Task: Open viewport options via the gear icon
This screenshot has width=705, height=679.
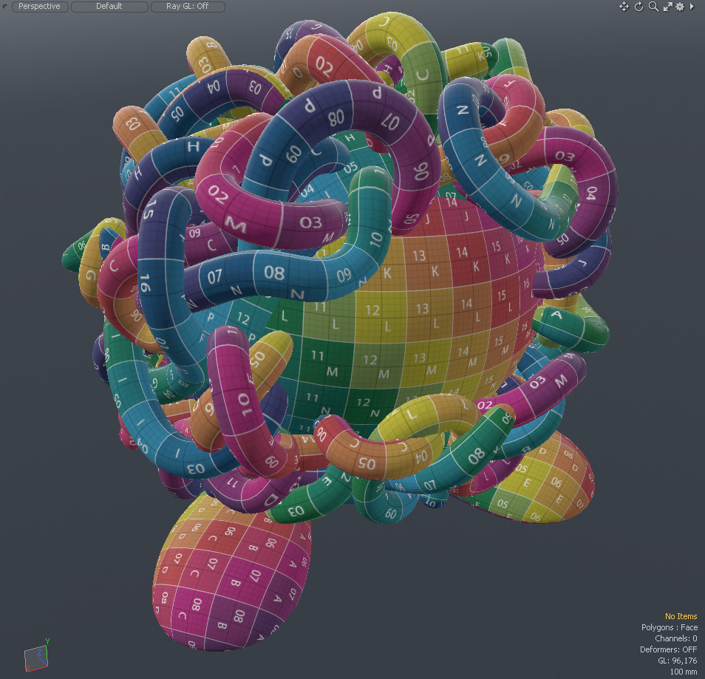Action: 681,7
